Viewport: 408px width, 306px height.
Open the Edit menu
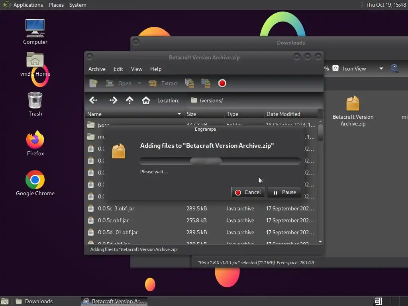118,69
